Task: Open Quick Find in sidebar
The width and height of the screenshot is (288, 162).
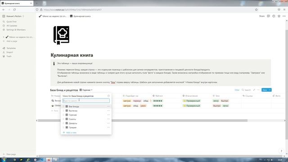Action: tap(11, 22)
